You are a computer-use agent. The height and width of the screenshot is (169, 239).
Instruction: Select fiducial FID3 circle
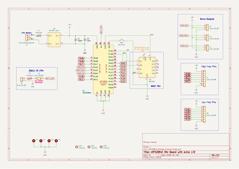point(101,147)
